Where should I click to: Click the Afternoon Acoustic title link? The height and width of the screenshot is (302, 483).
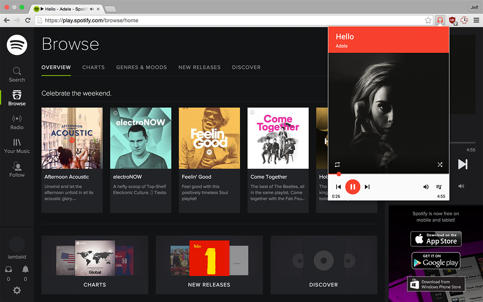click(67, 177)
